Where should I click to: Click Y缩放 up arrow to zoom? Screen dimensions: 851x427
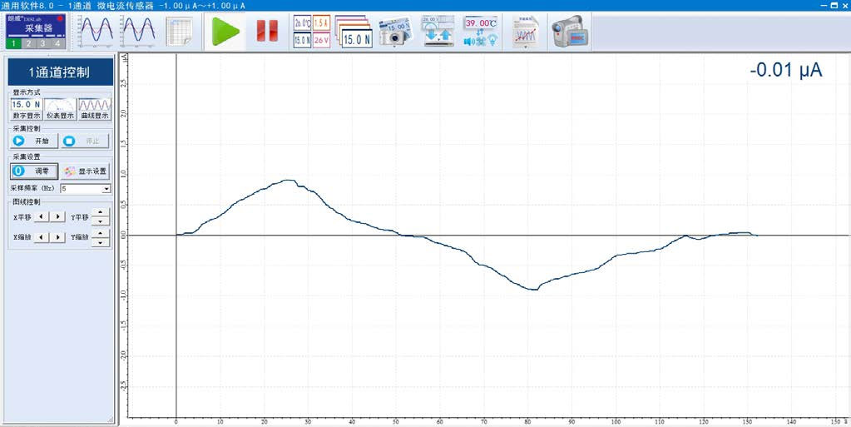(100, 233)
